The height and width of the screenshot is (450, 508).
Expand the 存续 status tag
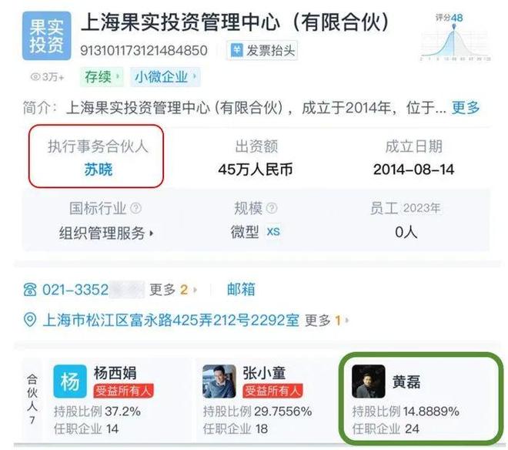(102, 77)
